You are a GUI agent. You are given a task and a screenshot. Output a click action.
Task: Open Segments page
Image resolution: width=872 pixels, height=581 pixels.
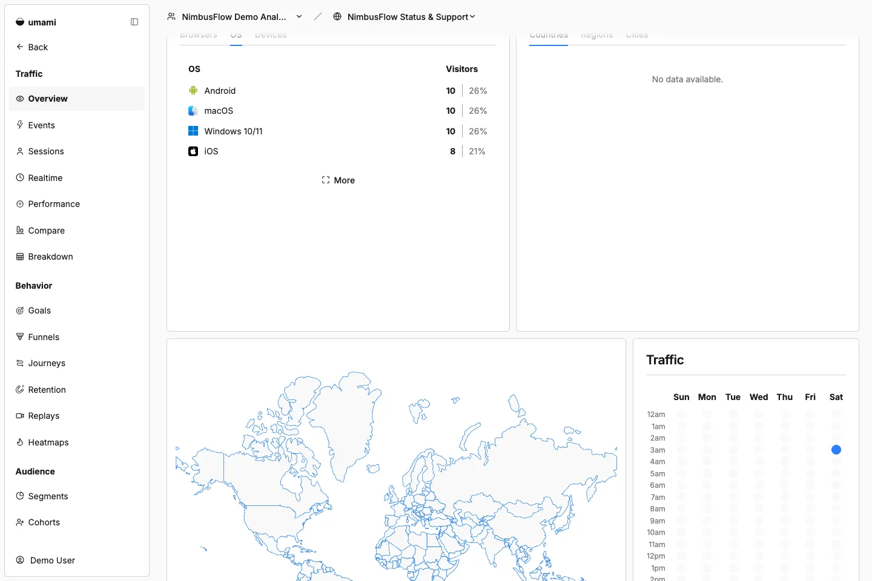click(77, 496)
